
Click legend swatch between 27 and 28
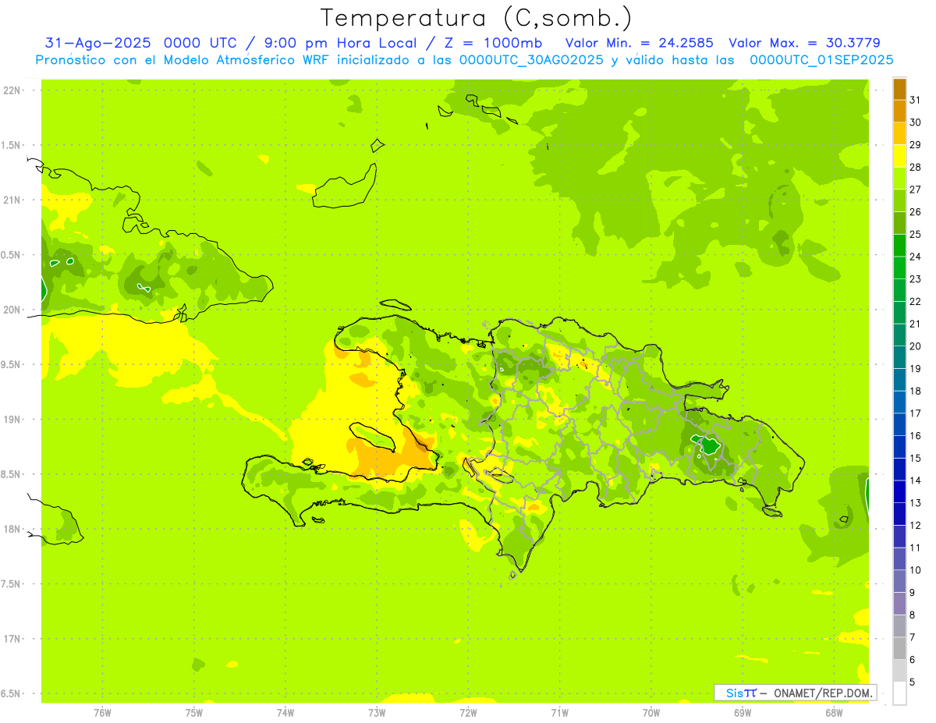[899, 179]
